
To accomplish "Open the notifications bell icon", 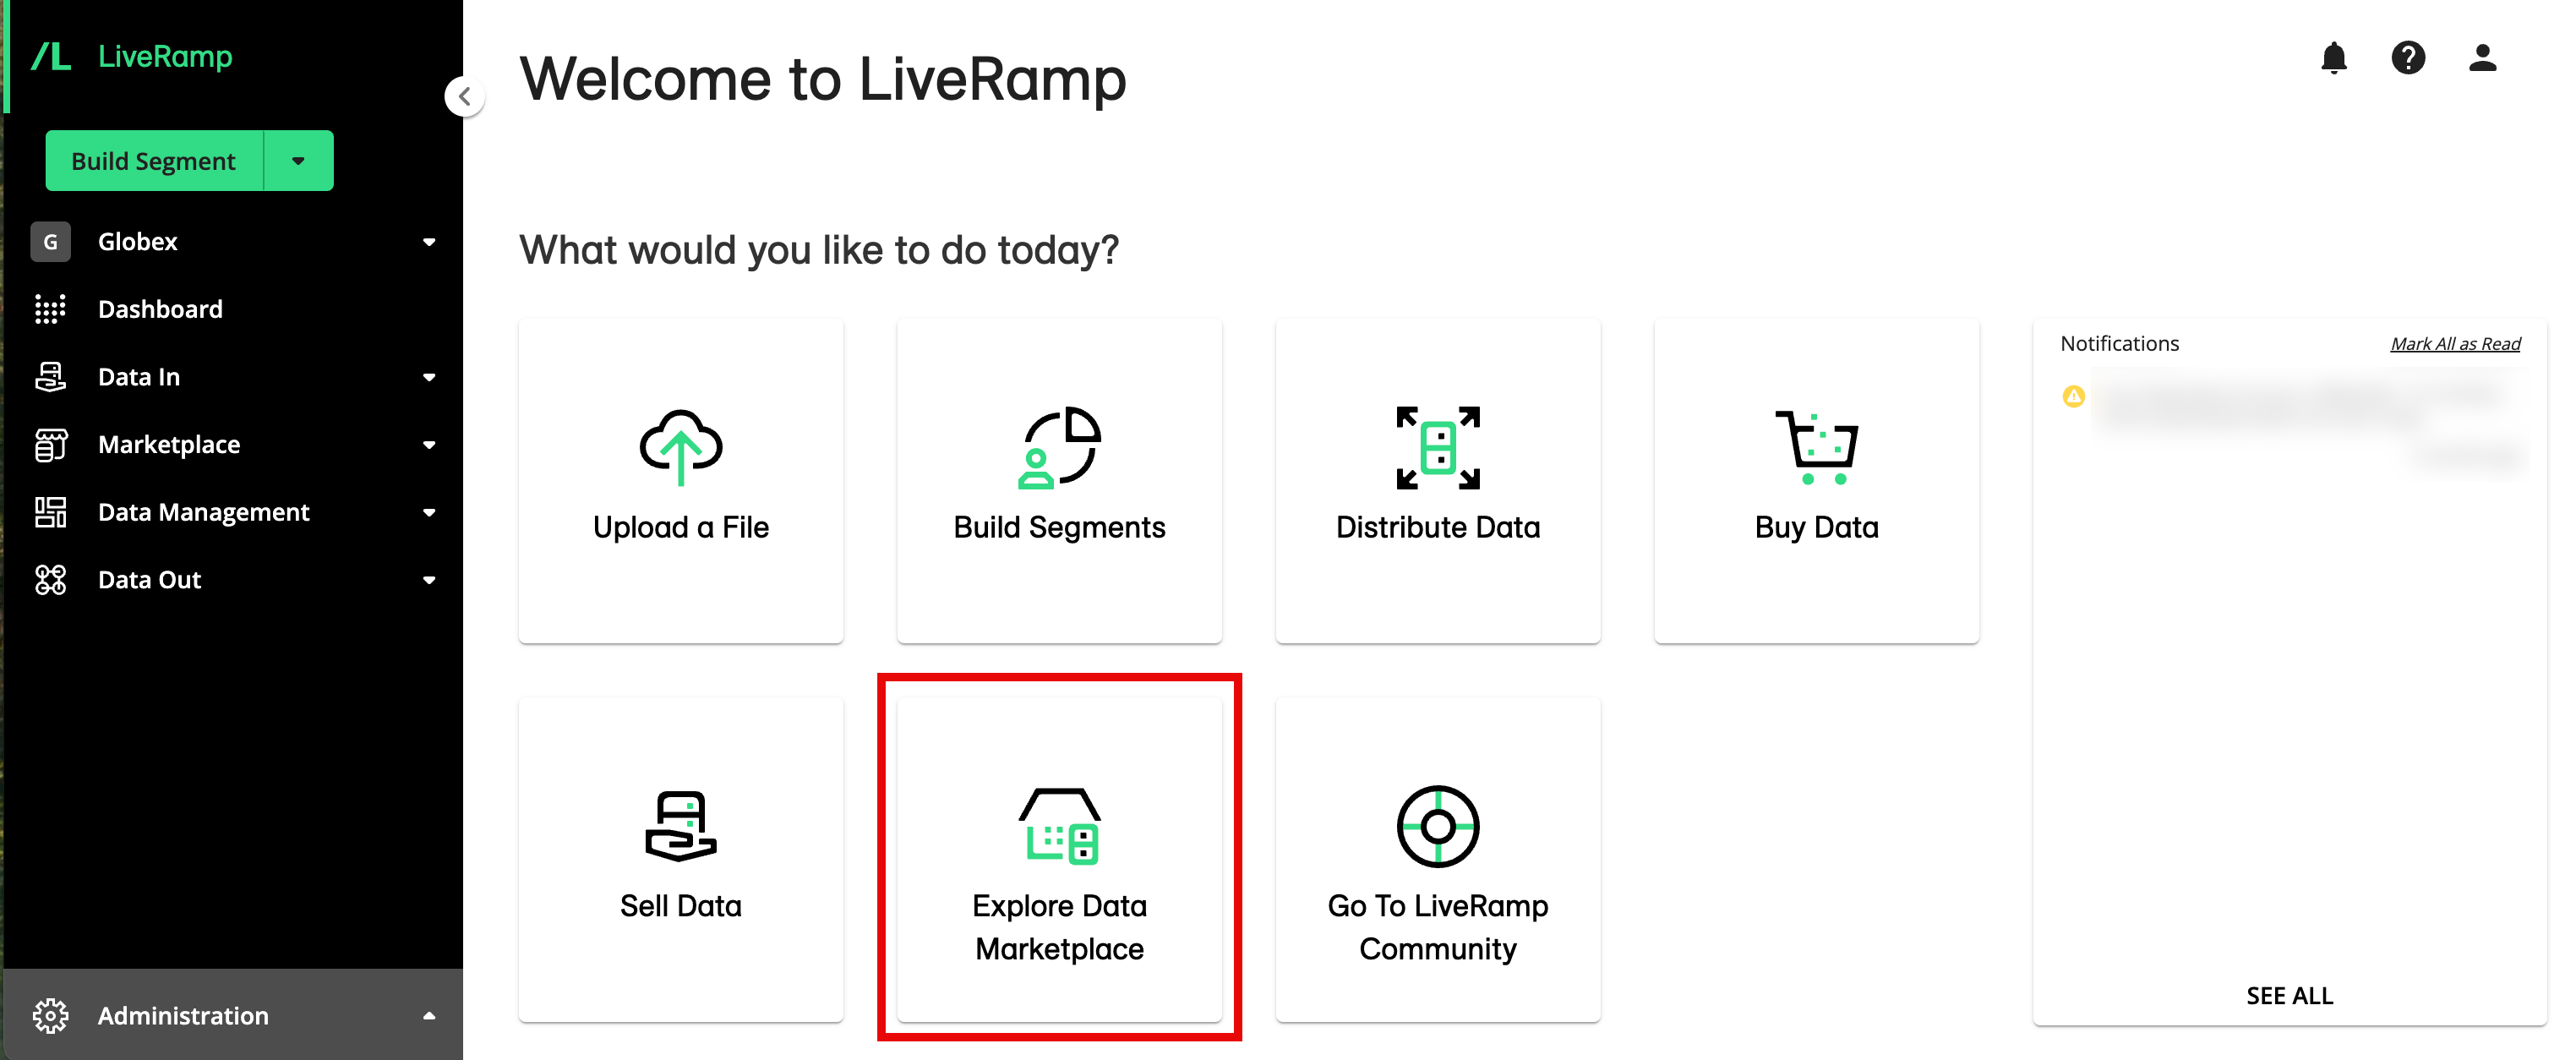I will (2333, 58).
